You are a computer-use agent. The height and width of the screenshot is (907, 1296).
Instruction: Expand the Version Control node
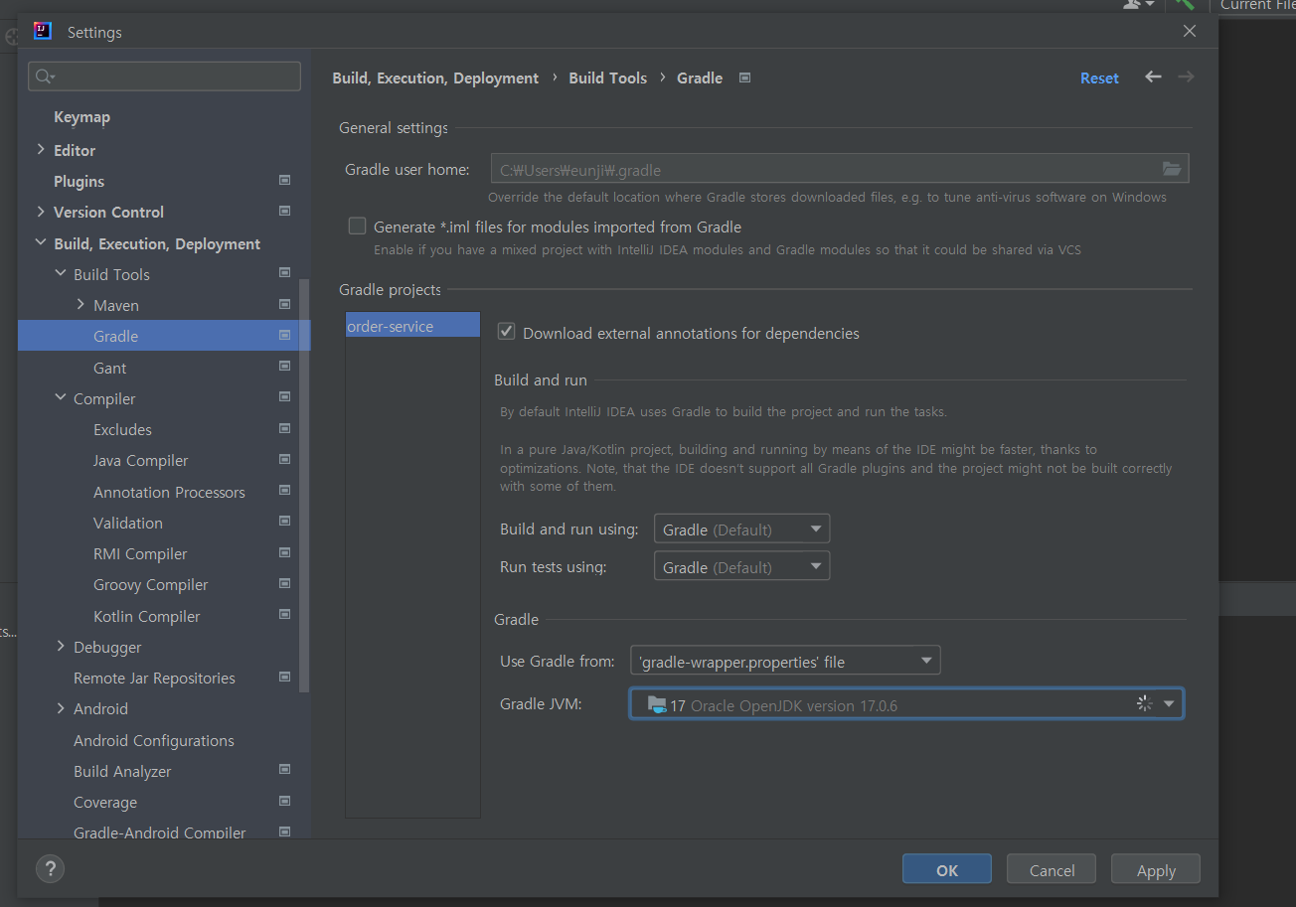41,212
